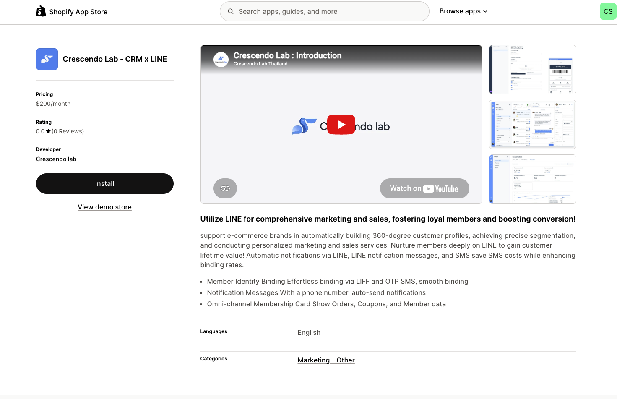Click the Install button
This screenshot has width=617, height=399.
click(105, 183)
